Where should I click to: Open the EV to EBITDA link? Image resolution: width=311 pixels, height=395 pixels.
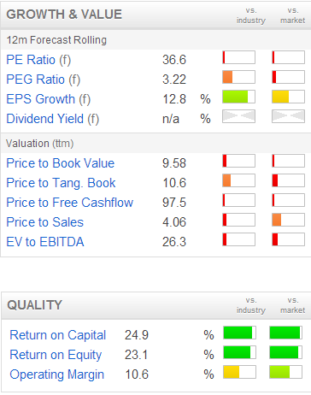[45, 242]
